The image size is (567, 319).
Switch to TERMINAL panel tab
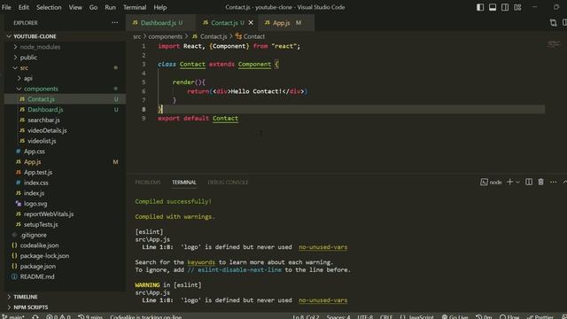184,183
